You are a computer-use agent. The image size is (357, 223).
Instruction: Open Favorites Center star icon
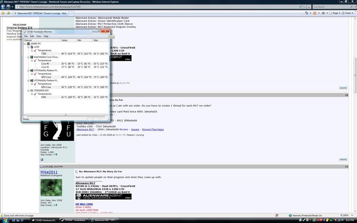pos(3,13)
